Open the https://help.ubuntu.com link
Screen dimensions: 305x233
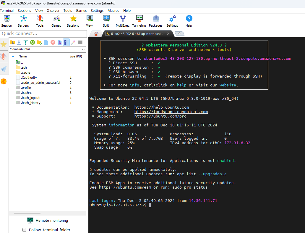tap(161, 107)
